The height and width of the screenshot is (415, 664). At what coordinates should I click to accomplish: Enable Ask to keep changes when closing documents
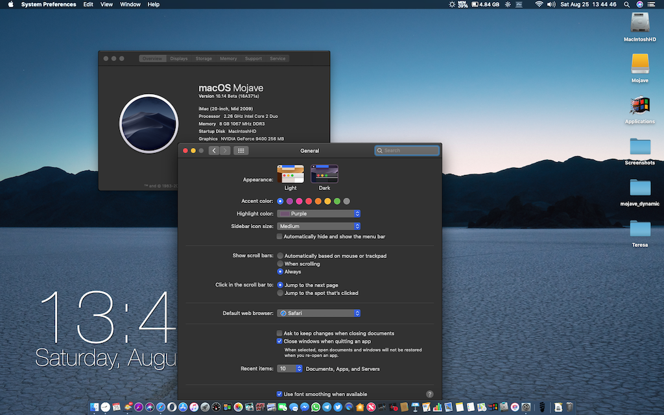(279, 333)
